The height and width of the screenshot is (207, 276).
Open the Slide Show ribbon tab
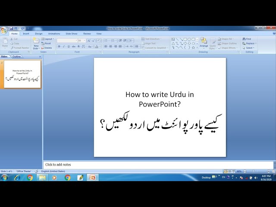coord(72,34)
